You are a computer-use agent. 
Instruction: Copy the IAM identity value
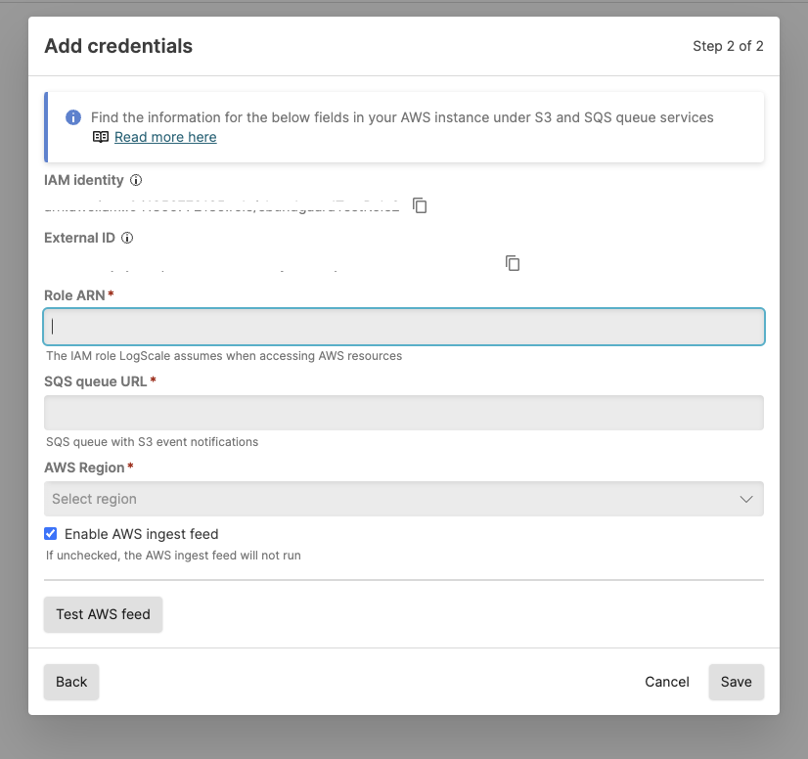click(x=420, y=205)
